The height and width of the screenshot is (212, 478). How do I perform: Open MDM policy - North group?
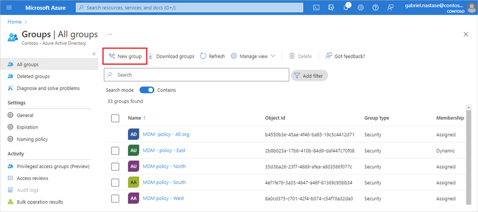[x=164, y=166]
